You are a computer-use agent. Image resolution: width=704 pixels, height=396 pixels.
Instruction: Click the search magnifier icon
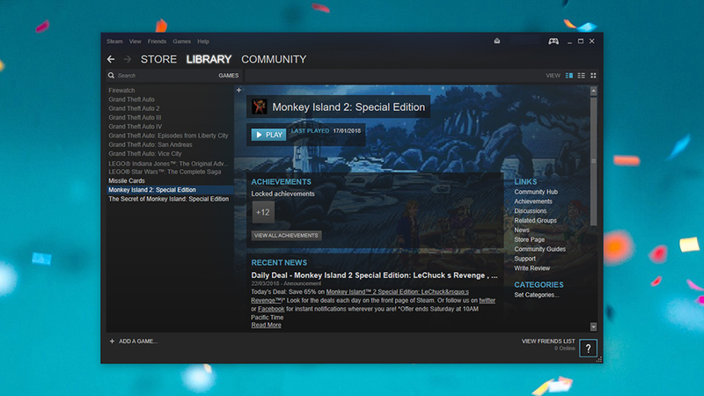click(112, 76)
